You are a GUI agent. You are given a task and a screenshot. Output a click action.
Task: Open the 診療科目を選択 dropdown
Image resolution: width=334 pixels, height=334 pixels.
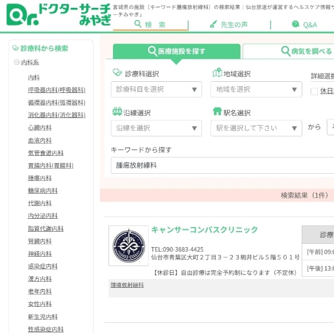coord(156,90)
